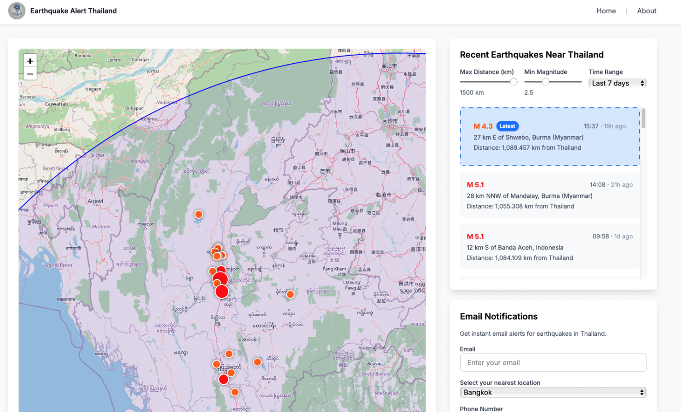
Task: Select the northernmost orange earthquake marker
Action: point(198,214)
